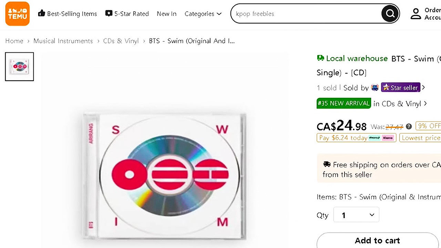
Task: Click the Was-price info question mark
Action: pyautogui.click(x=409, y=126)
